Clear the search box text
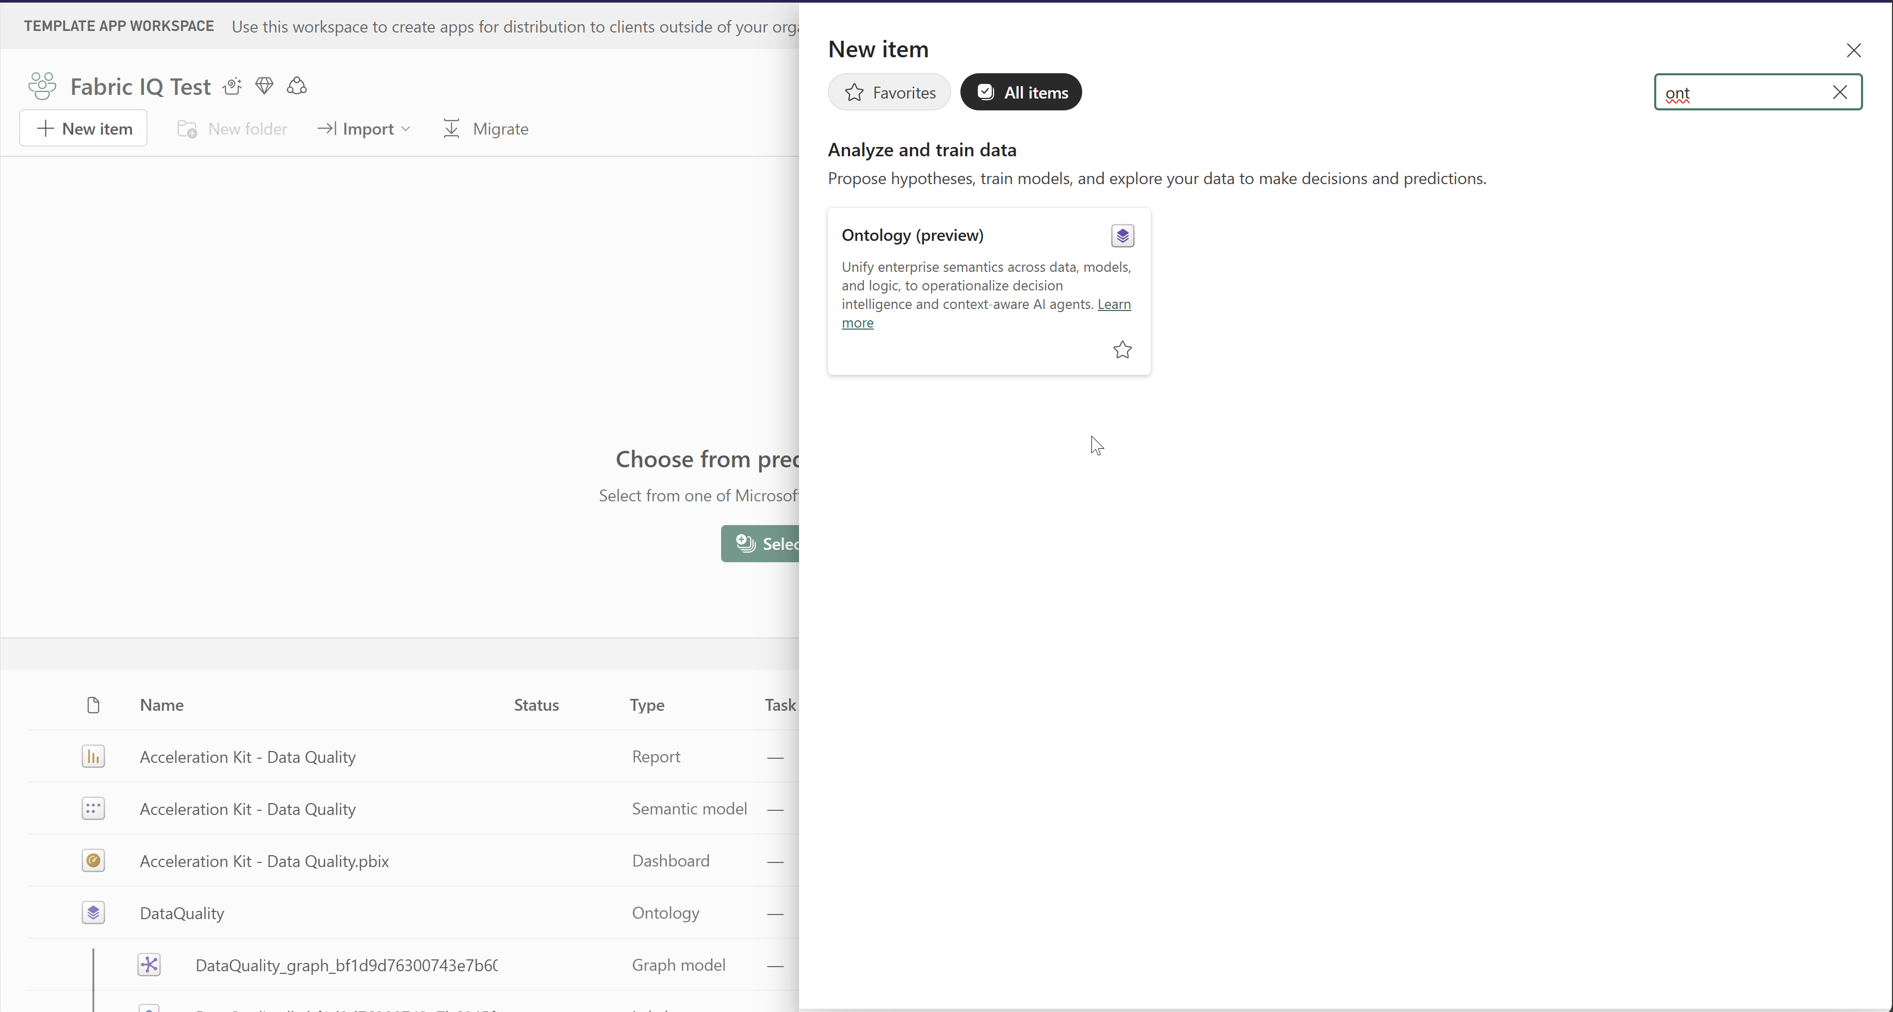The height and width of the screenshot is (1012, 1893). pyautogui.click(x=1839, y=92)
